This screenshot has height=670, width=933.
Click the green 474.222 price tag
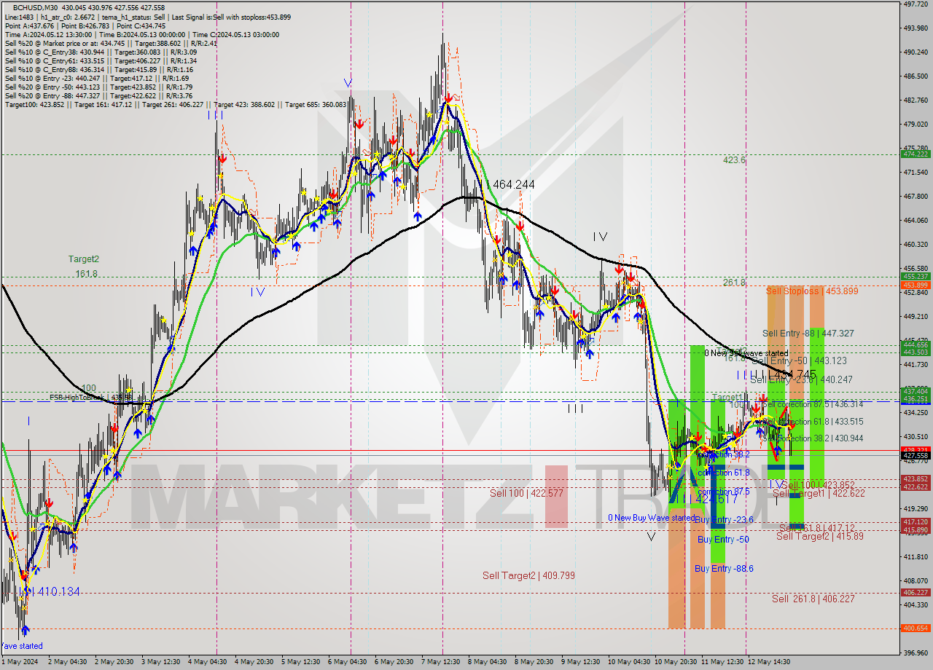coord(916,154)
